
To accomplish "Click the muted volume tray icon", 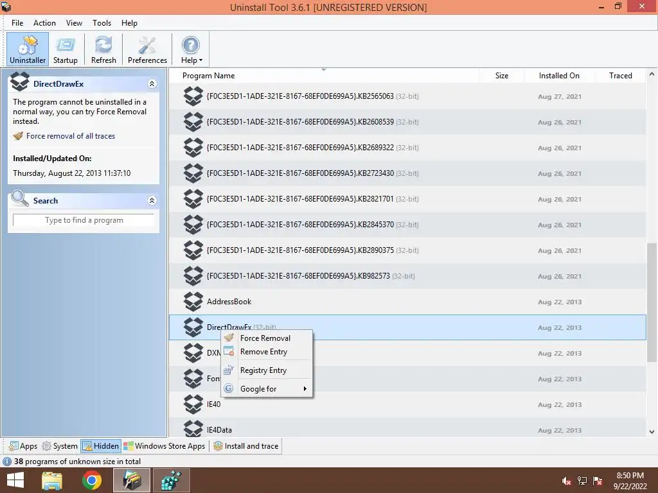I will [566, 481].
